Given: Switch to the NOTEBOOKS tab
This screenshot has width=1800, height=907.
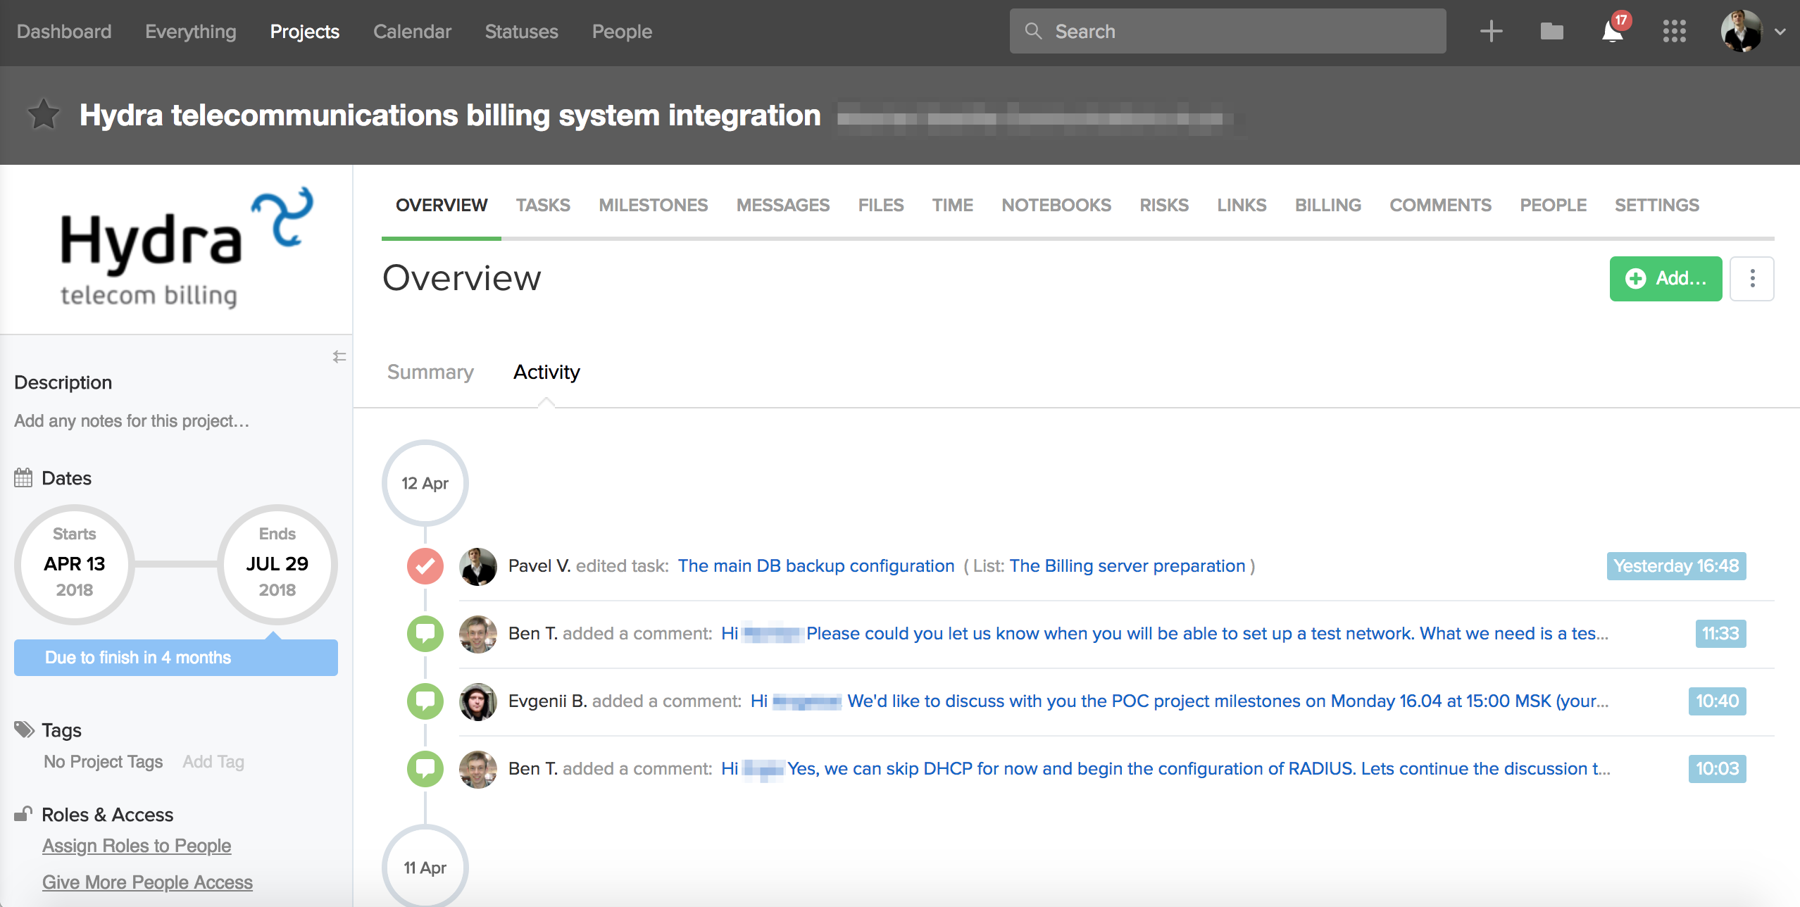Looking at the screenshot, I should (1056, 205).
